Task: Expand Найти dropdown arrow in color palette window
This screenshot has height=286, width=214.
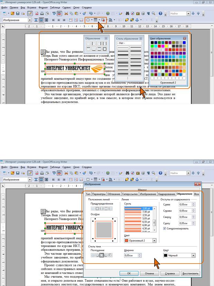Action: pyautogui.click(x=188, y=13)
